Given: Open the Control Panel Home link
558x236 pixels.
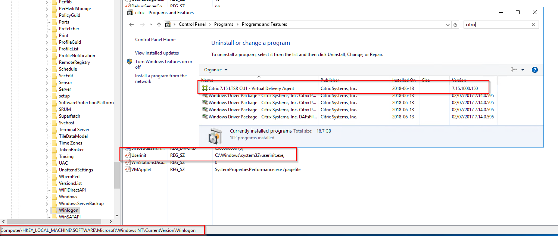Looking at the screenshot, I should click(155, 40).
